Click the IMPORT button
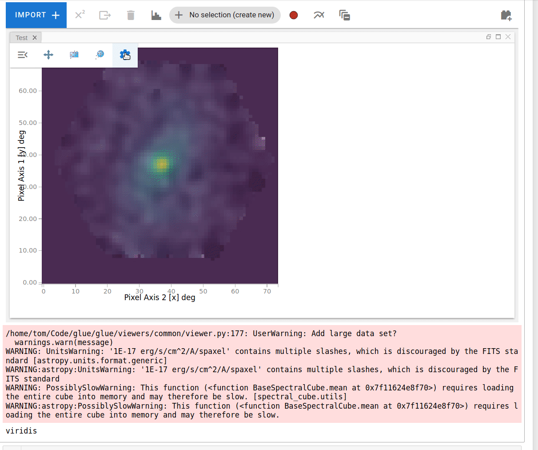The width and height of the screenshot is (538, 450). pos(36,15)
